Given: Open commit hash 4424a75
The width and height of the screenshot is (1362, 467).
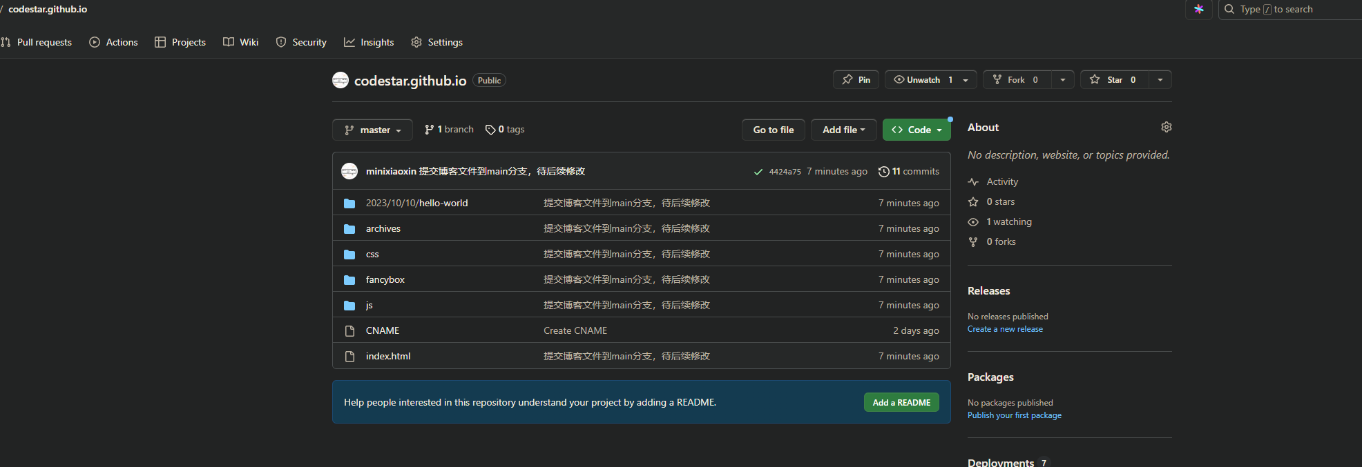Looking at the screenshot, I should click(x=785, y=172).
